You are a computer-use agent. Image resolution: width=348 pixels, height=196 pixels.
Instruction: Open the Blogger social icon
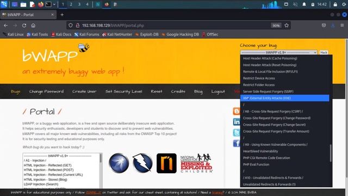(x=237, y=111)
